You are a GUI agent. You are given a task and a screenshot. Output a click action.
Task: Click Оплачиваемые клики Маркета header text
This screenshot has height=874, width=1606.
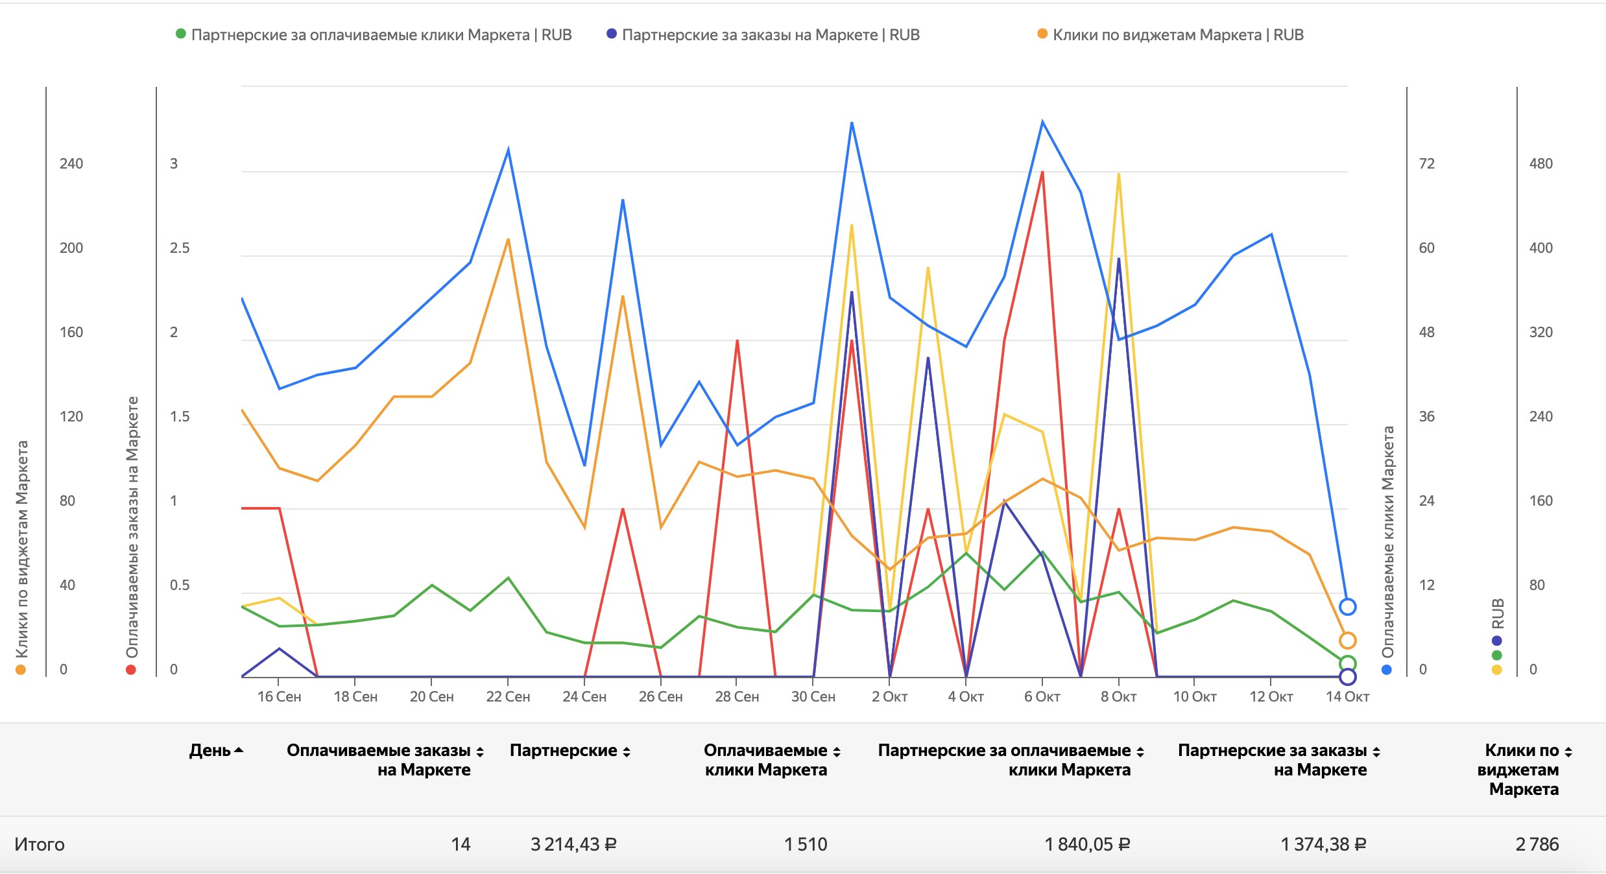765,760
